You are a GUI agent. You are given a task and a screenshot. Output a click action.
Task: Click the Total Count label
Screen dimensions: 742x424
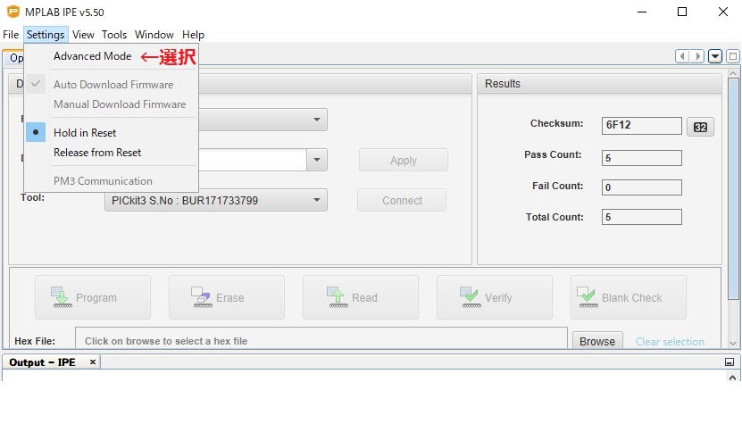coord(554,217)
